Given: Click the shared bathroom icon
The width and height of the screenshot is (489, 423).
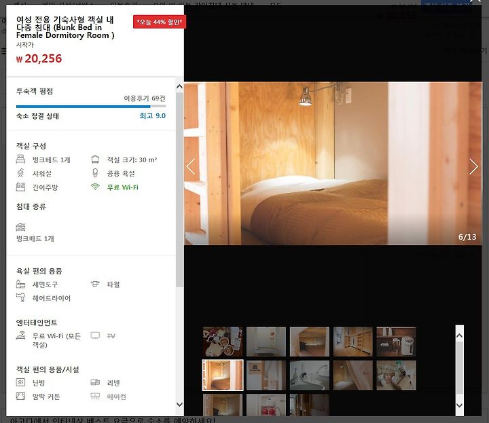Looking at the screenshot, I should (95, 173).
